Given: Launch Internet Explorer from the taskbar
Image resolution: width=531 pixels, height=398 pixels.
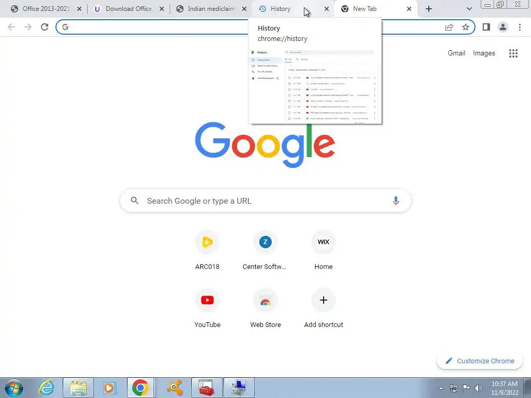Looking at the screenshot, I should [46, 388].
